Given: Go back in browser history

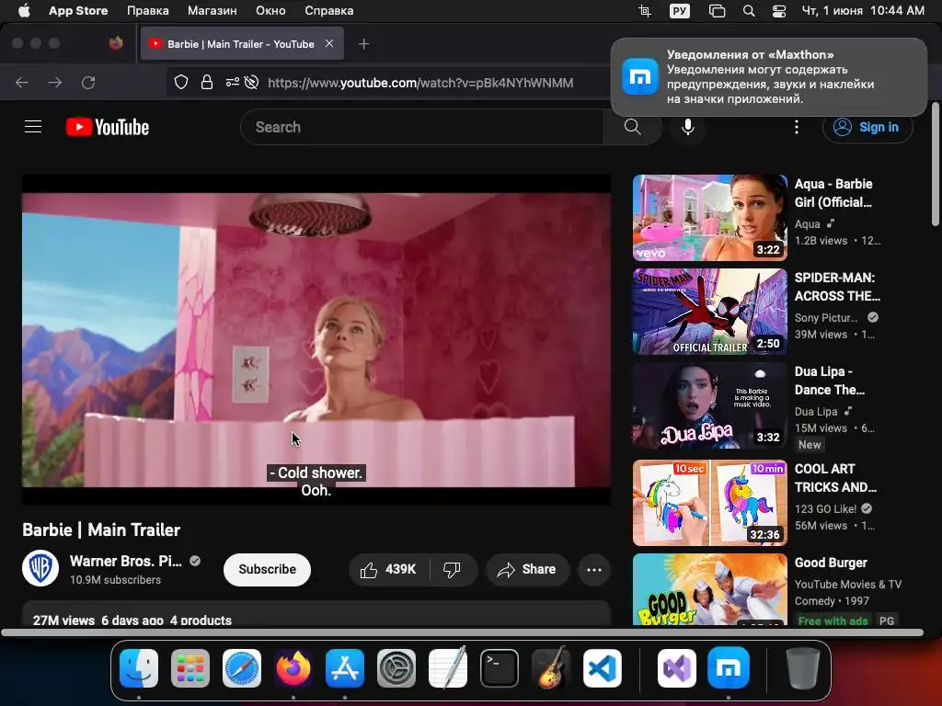Looking at the screenshot, I should (x=22, y=82).
